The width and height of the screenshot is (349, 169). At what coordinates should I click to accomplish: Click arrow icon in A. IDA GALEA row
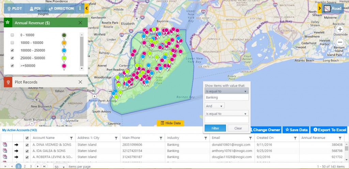click(x=16, y=151)
